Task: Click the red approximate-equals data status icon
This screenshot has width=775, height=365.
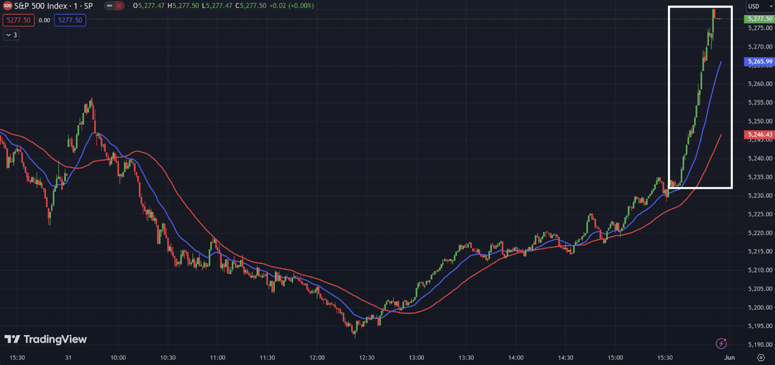Action: click(119, 6)
